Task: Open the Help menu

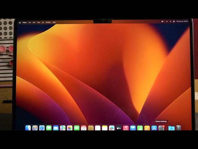Action: tap(54, 22)
